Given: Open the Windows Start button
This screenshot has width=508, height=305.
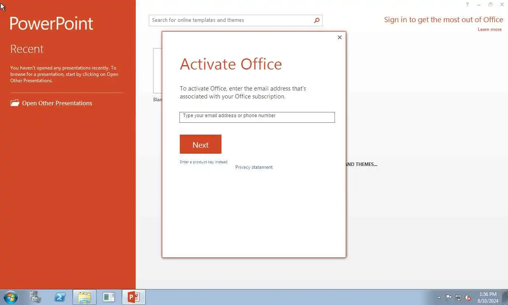Looking at the screenshot, I should pyautogui.click(x=10, y=297).
